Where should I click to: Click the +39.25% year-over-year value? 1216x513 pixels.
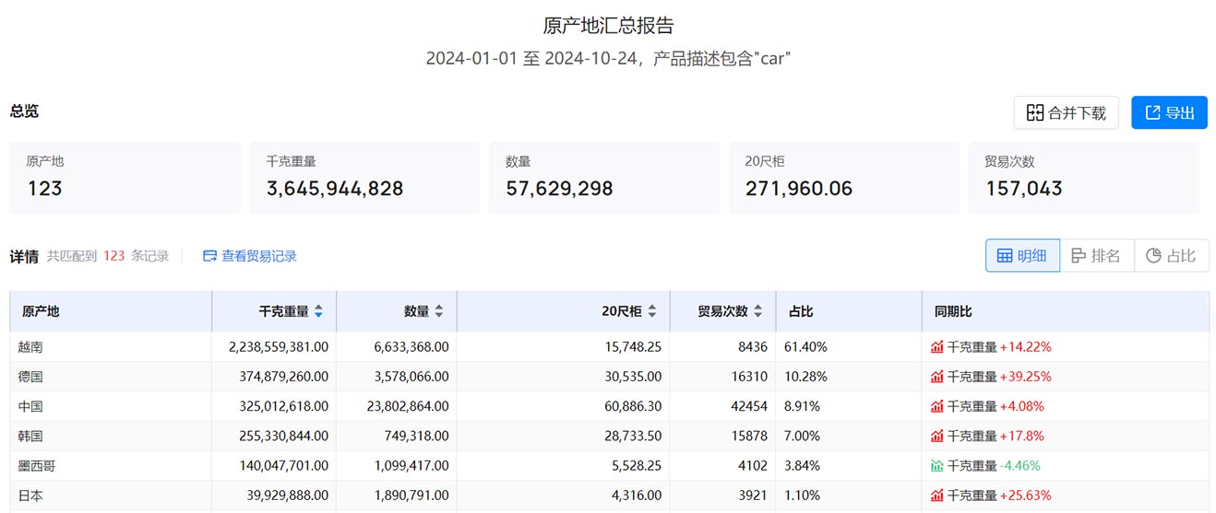coord(1025,377)
